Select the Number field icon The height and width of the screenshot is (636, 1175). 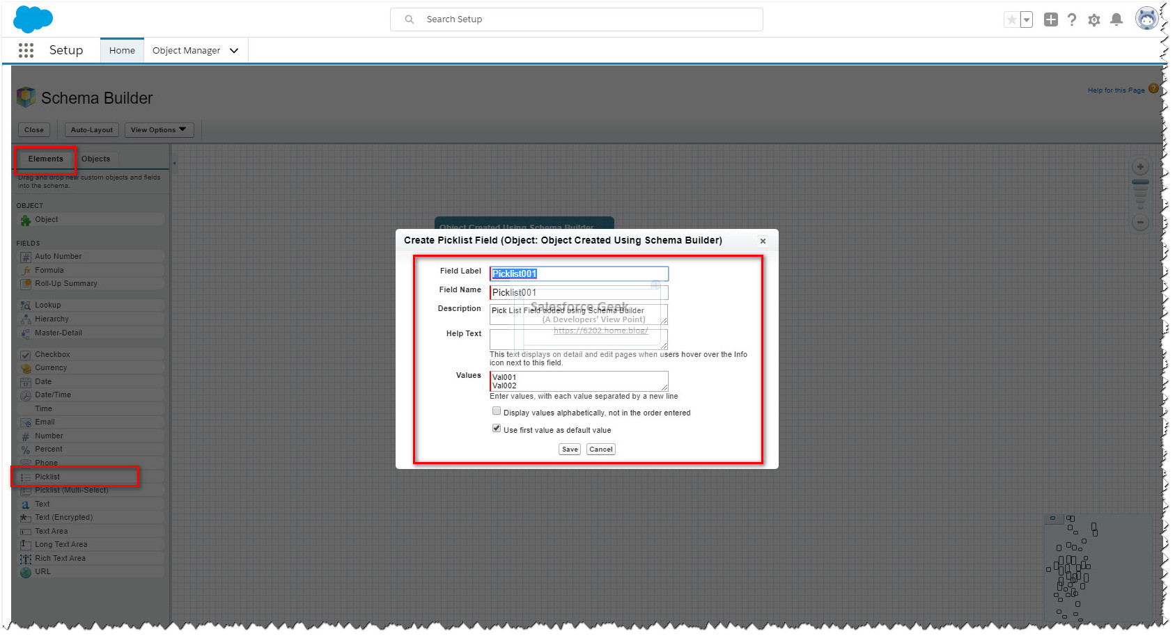pyautogui.click(x=26, y=436)
